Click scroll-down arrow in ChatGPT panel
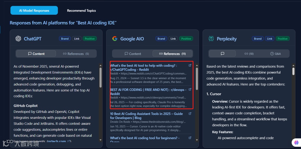 pos(101,140)
